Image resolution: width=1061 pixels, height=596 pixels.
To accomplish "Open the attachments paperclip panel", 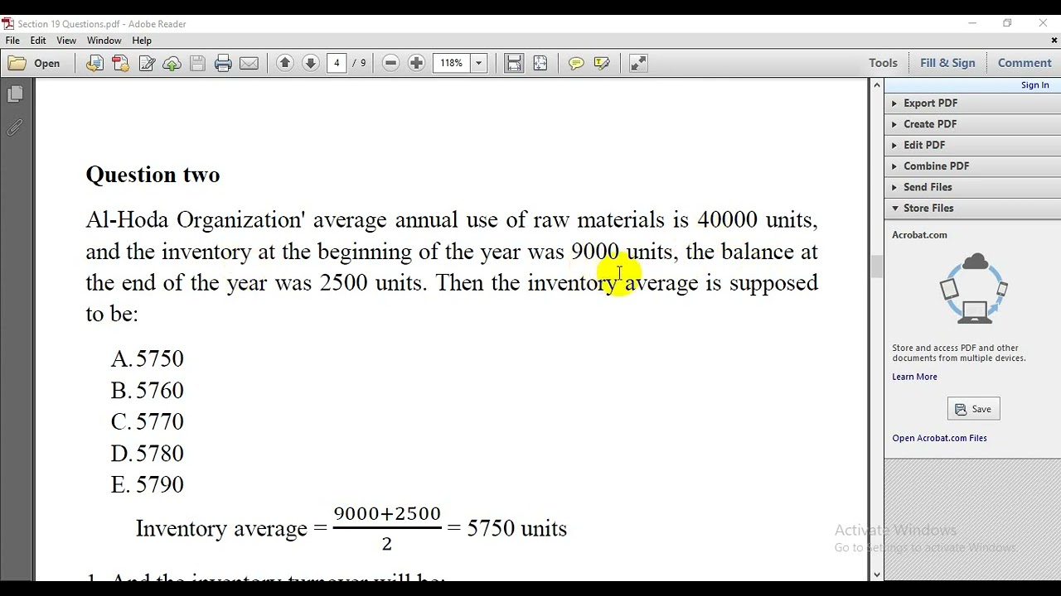I will click(x=15, y=127).
